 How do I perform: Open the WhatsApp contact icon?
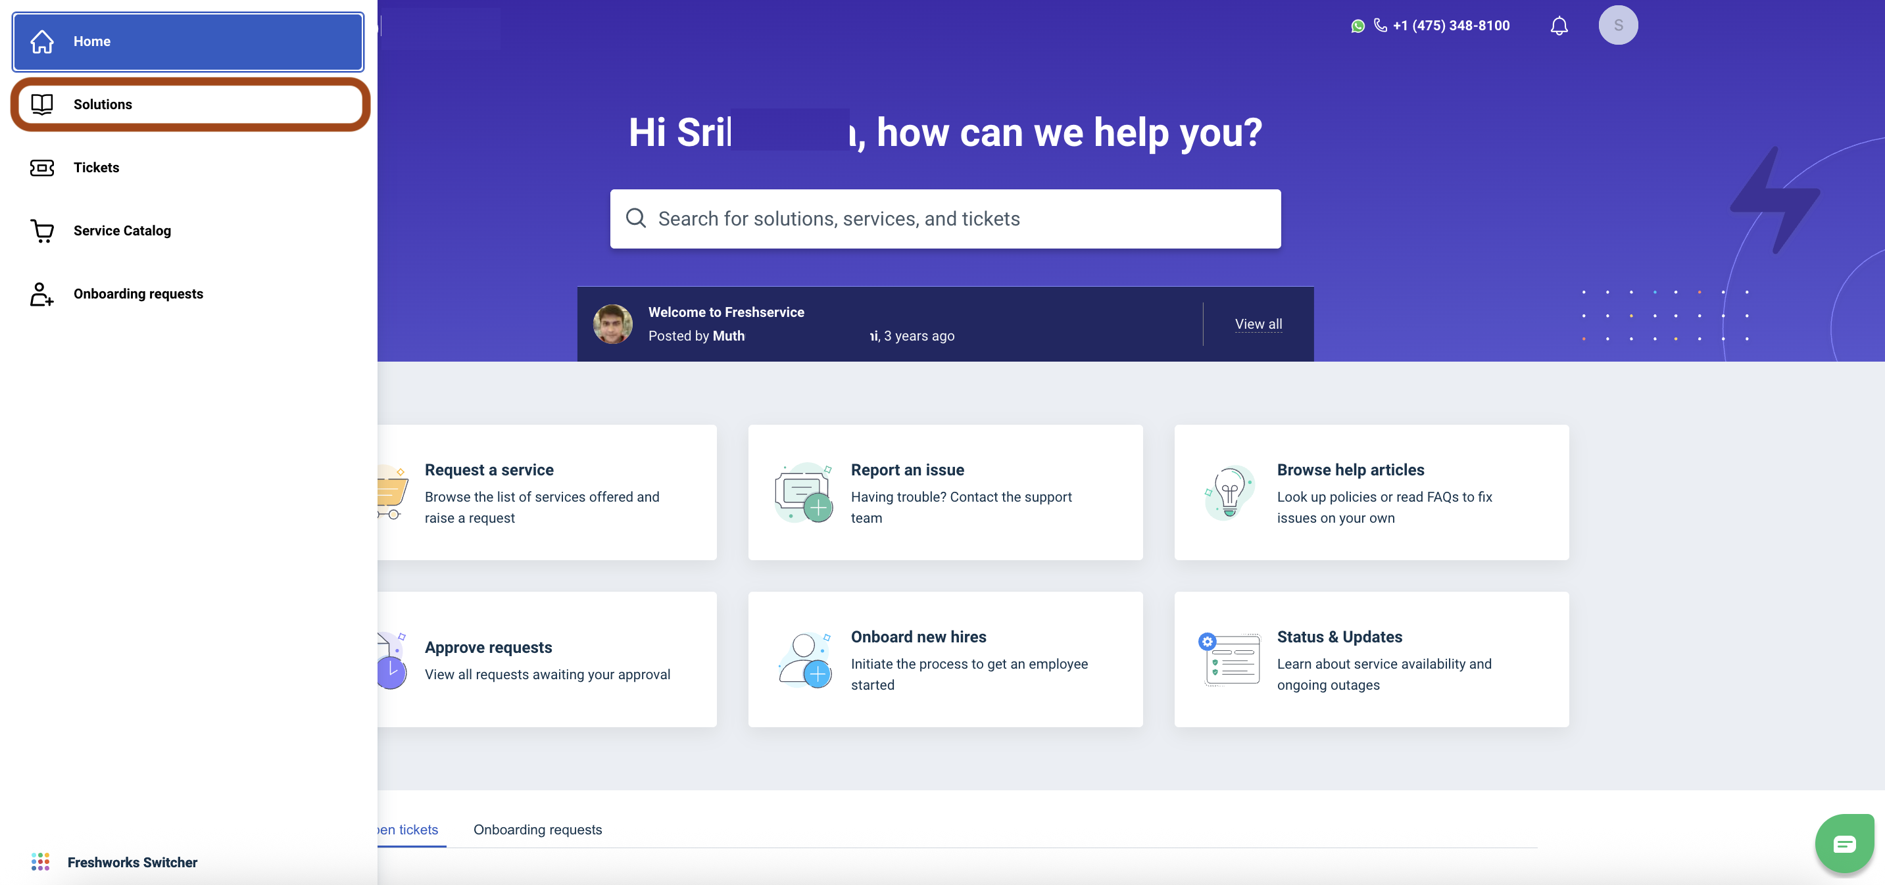point(1358,26)
